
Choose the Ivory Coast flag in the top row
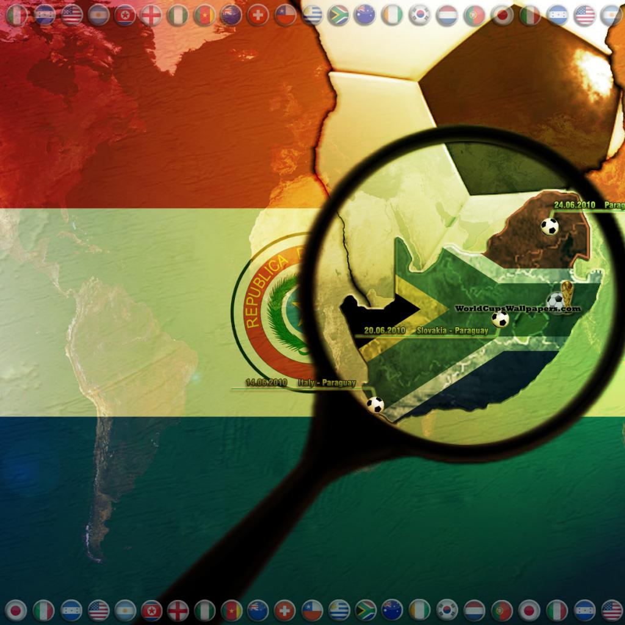coord(392,15)
